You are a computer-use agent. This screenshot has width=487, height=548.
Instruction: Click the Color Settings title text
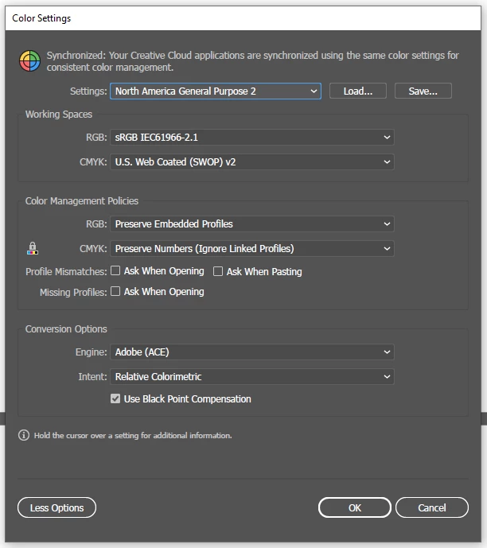point(41,18)
